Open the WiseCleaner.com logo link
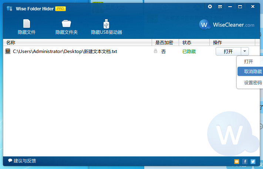The image size is (263, 169). tap(226, 25)
